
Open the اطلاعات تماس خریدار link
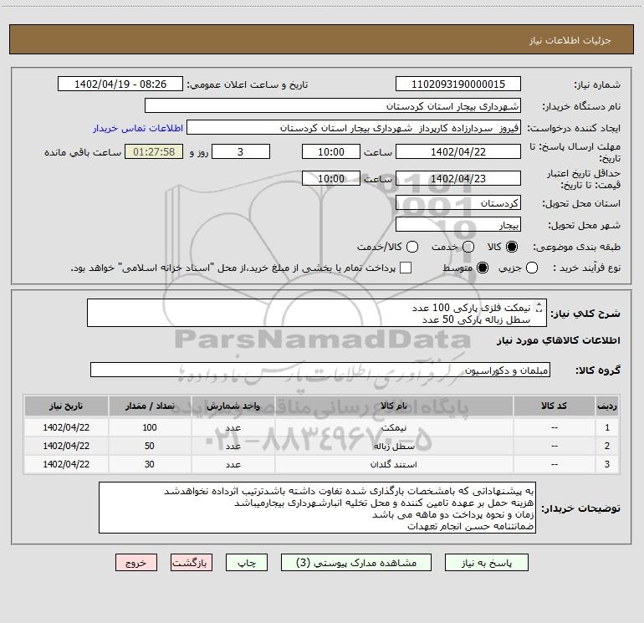138,128
